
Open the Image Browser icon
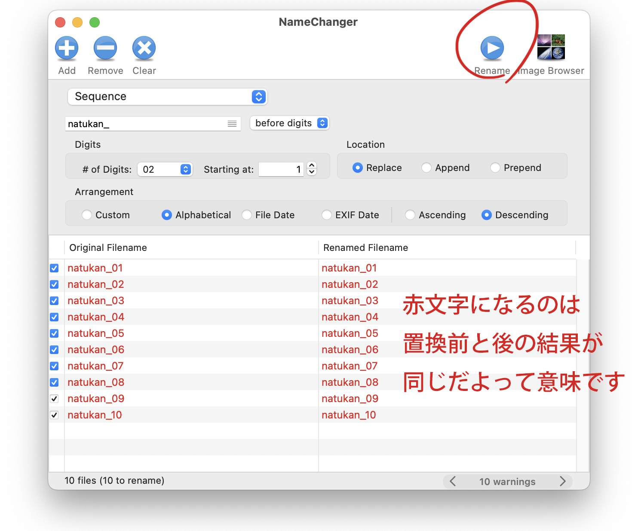point(551,46)
